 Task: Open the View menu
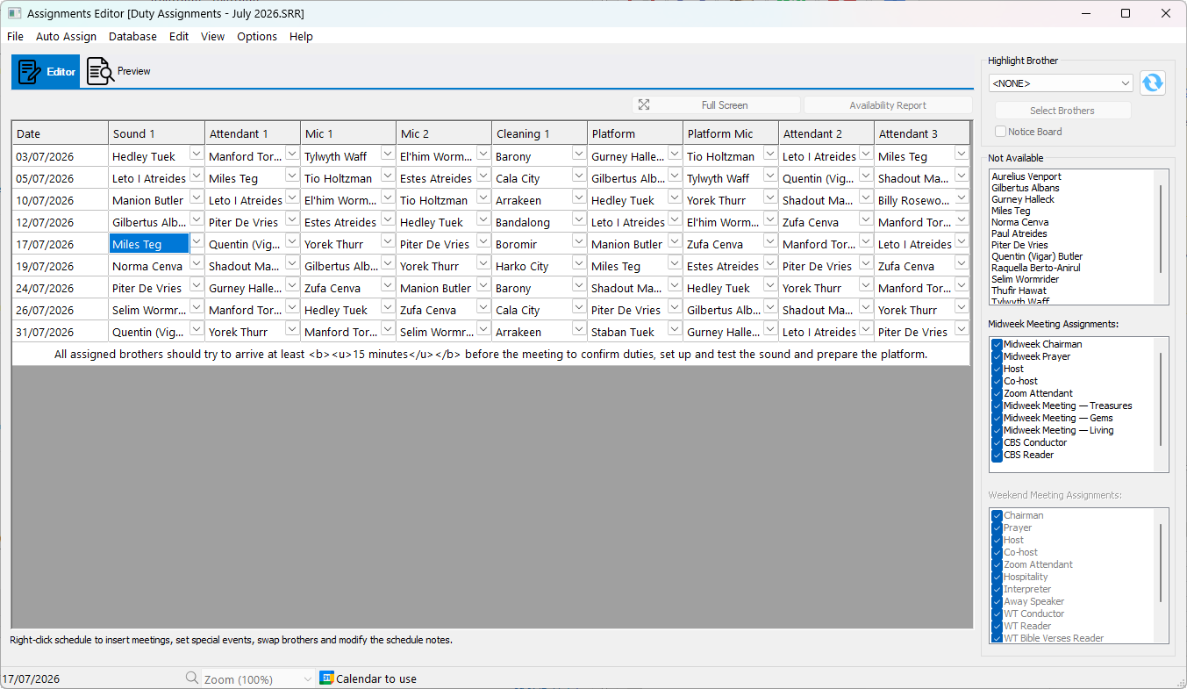pyautogui.click(x=212, y=36)
